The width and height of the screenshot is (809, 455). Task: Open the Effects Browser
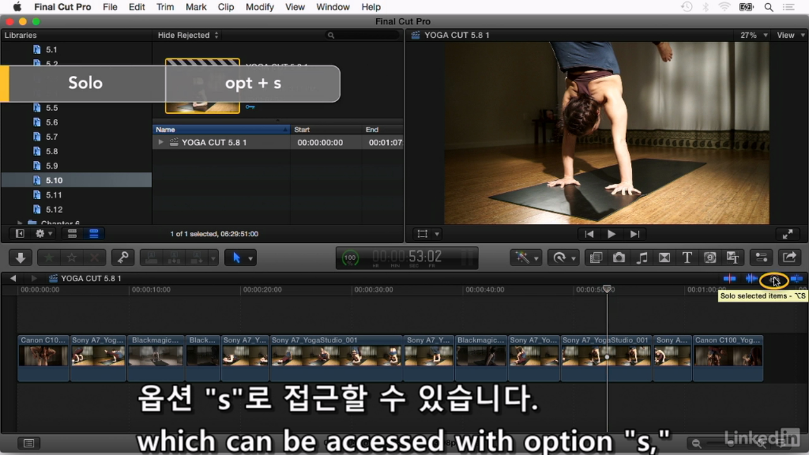coord(596,257)
